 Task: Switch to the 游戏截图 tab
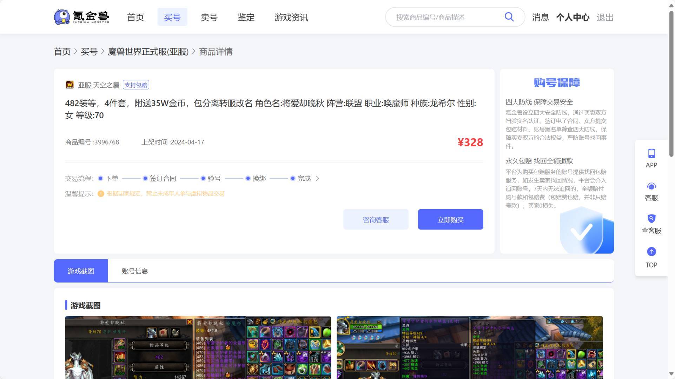[x=81, y=271]
